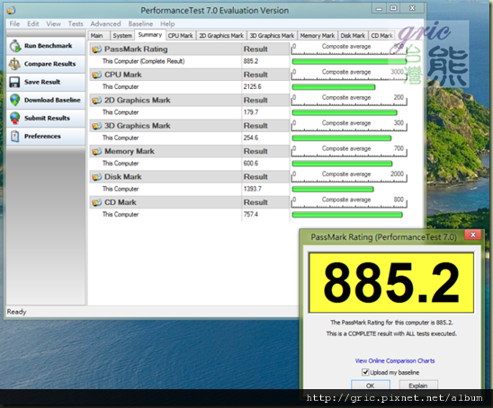Click the Submit Results globe icon

tap(14, 118)
